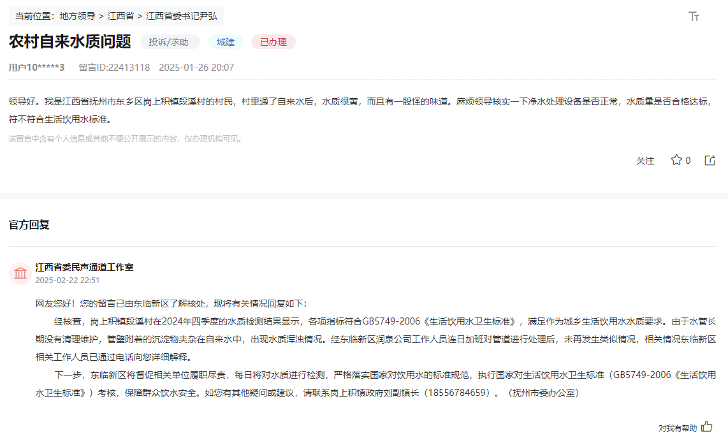
Task: Open 江西省委民声通道工作室 responder name
Action: pyautogui.click(x=84, y=267)
